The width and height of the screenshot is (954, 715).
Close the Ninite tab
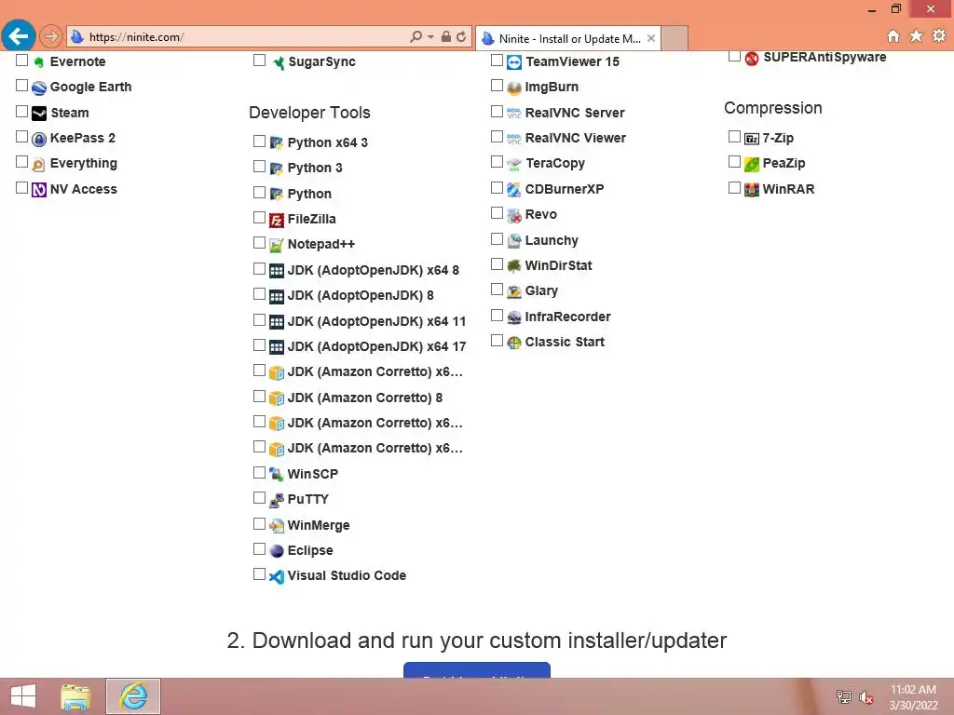coord(651,38)
